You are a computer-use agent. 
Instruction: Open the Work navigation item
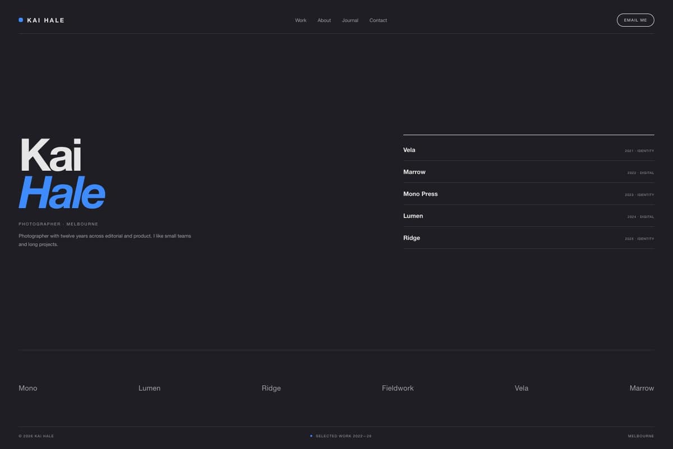(301, 20)
